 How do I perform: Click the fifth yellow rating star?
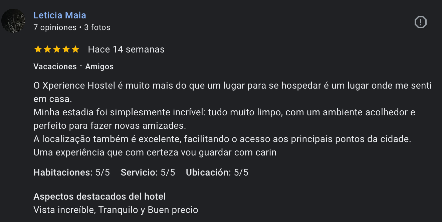[x=75, y=49]
